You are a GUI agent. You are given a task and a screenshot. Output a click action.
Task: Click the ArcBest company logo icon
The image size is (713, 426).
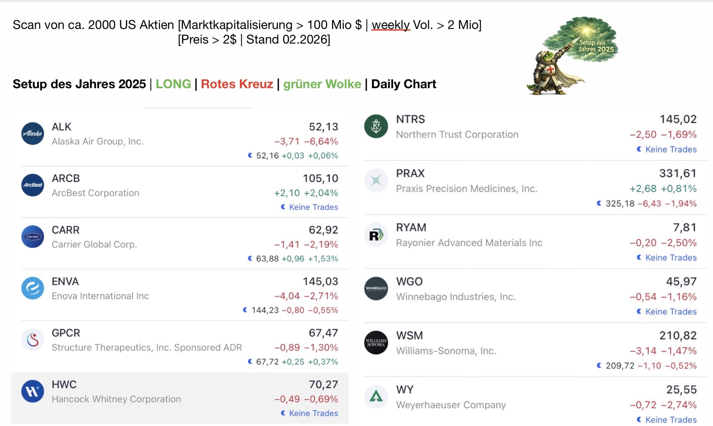pyautogui.click(x=33, y=185)
